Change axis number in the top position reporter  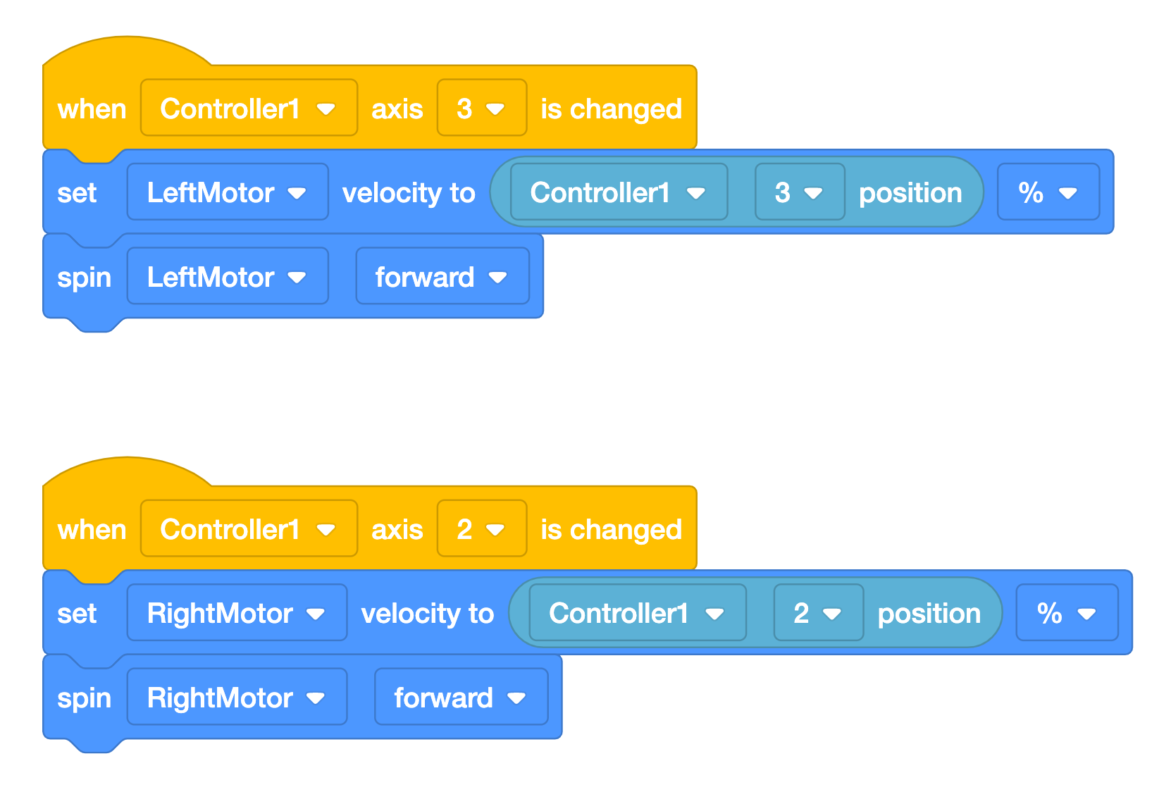coord(799,192)
